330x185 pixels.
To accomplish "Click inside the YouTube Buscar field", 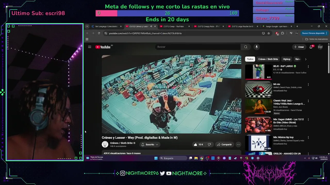I will [x=198, y=47].
